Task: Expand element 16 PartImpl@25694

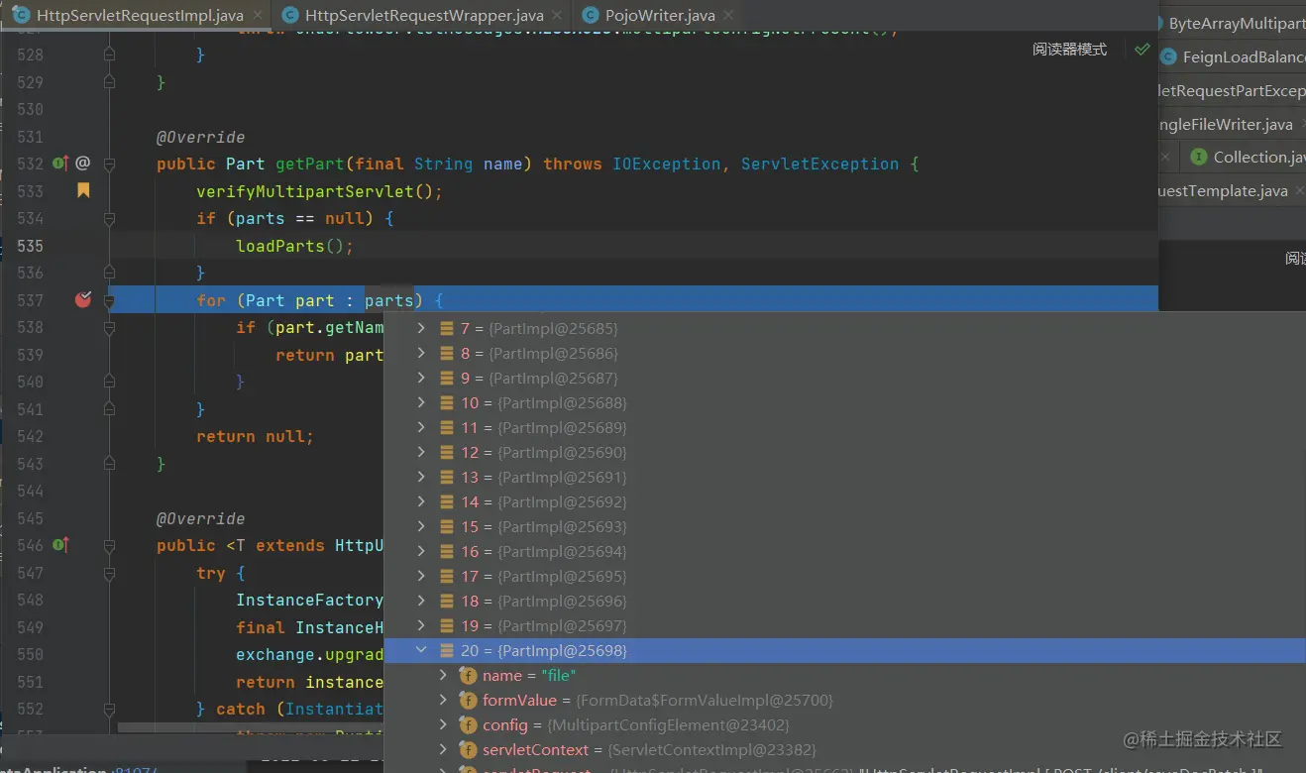Action: point(421,551)
